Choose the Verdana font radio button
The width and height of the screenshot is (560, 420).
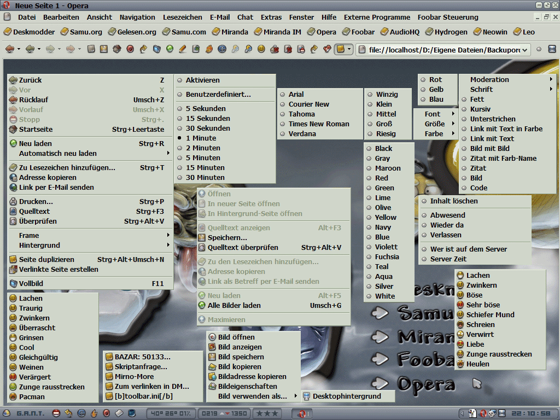click(283, 134)
